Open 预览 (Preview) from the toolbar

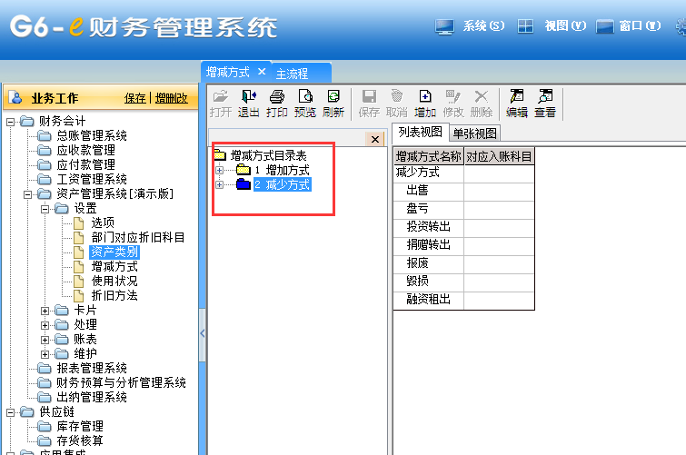(x=305, y=103)
